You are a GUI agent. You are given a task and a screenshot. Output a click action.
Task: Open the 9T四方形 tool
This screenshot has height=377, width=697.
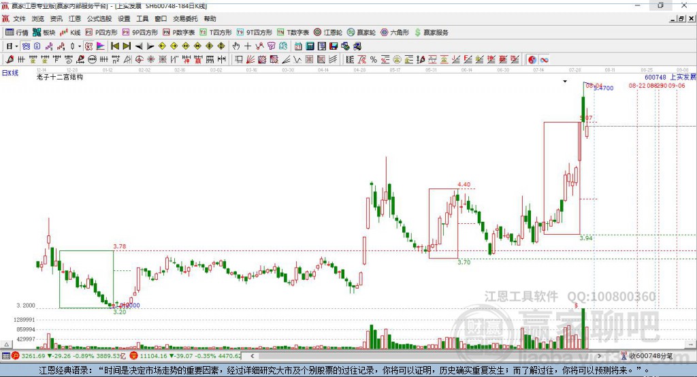pyautogui.click(x=255, y=33)
